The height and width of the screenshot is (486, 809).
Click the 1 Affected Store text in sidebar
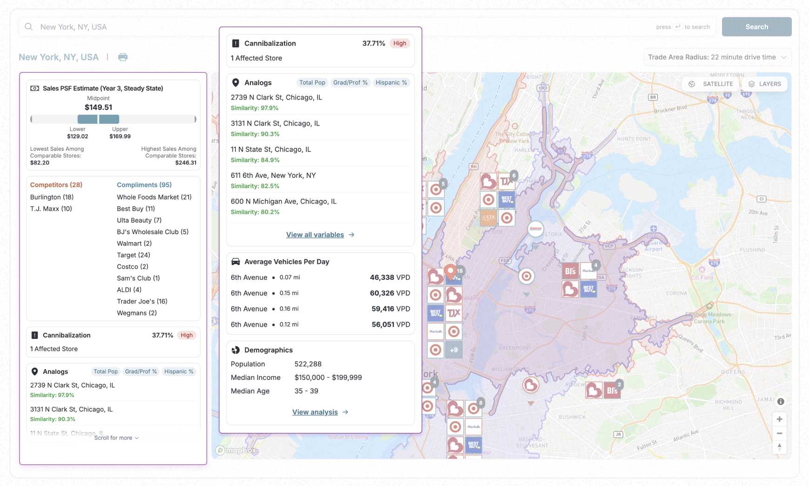pos(54,349)
